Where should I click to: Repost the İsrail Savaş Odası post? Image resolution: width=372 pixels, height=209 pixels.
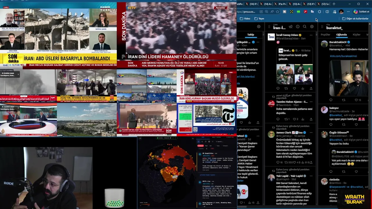[286, 88]
